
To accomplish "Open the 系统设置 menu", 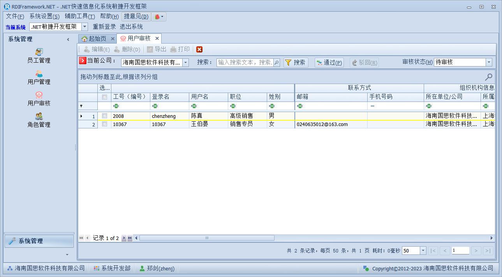I will 44,16.
